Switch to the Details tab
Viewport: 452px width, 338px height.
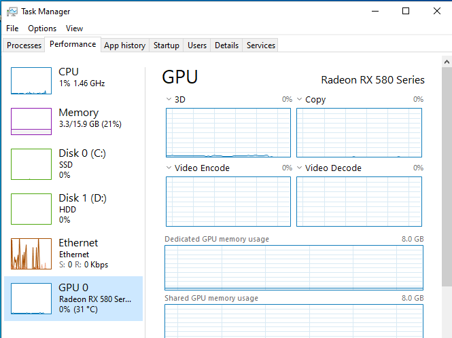[x=226, y=45]
